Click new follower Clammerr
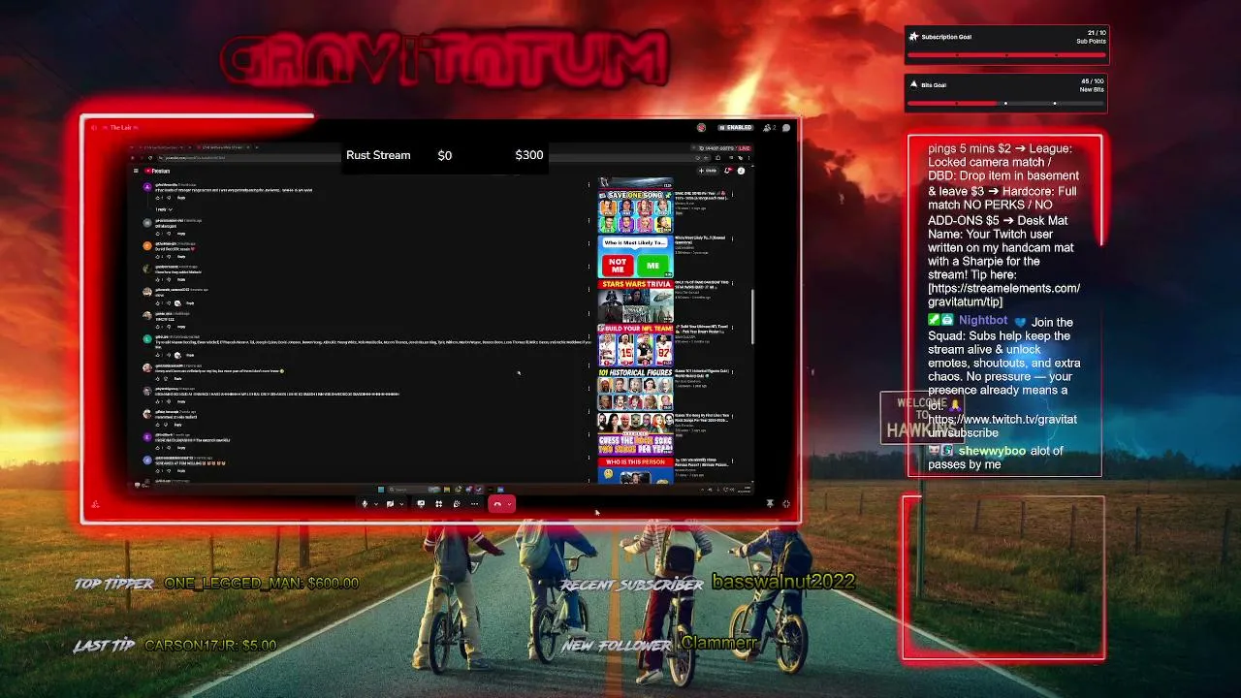Image resolution: width=1241 pixels, height=698 pixels. click(x=718, y=643)
